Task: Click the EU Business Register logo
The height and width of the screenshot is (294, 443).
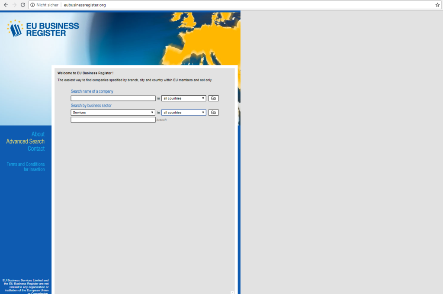Action: point(43,29)
